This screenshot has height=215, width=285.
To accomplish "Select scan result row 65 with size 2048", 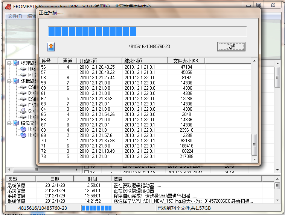I will click(145, 114).
